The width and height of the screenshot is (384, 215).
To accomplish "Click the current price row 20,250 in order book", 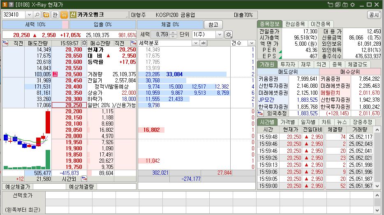I will pyautogui.click(x=69, y=105).
